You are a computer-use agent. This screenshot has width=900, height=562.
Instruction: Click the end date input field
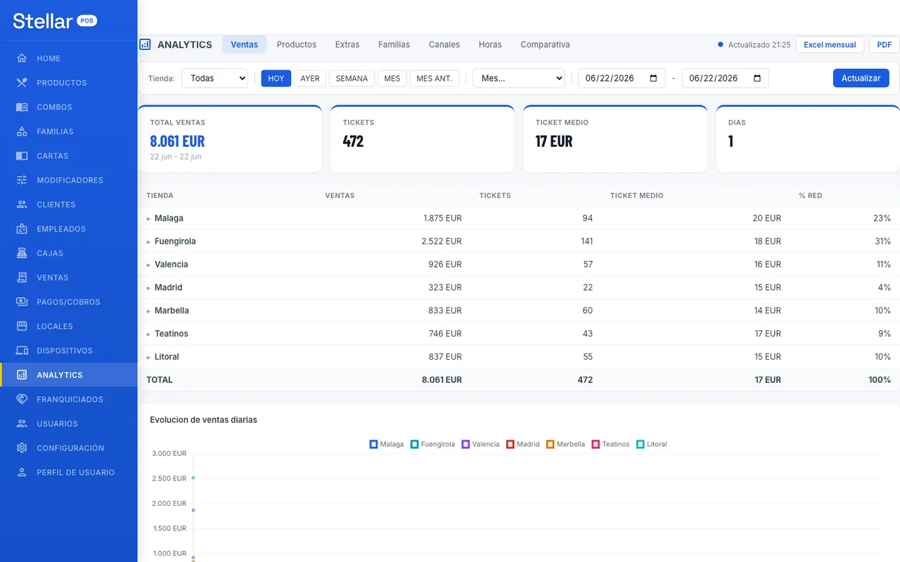726,78
